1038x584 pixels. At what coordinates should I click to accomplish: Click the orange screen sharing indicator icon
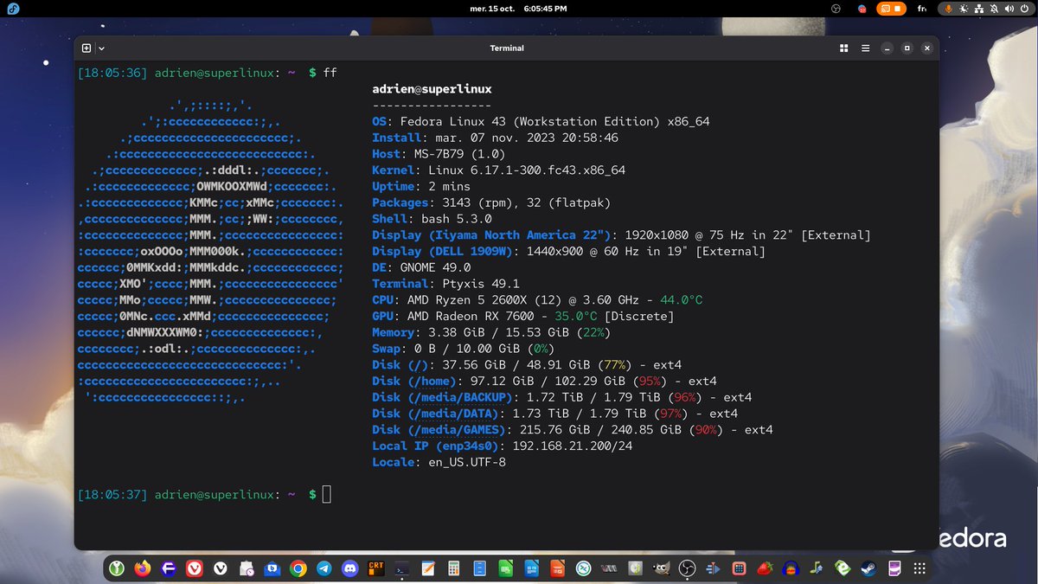click(886, 9)
